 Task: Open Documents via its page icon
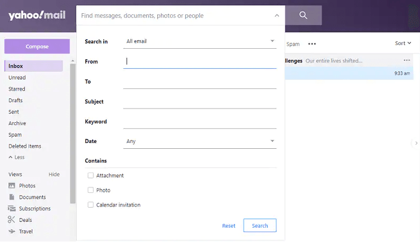[12, 197]
